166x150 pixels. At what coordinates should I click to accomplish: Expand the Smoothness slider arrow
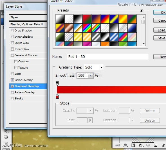[x=91, y=76]
